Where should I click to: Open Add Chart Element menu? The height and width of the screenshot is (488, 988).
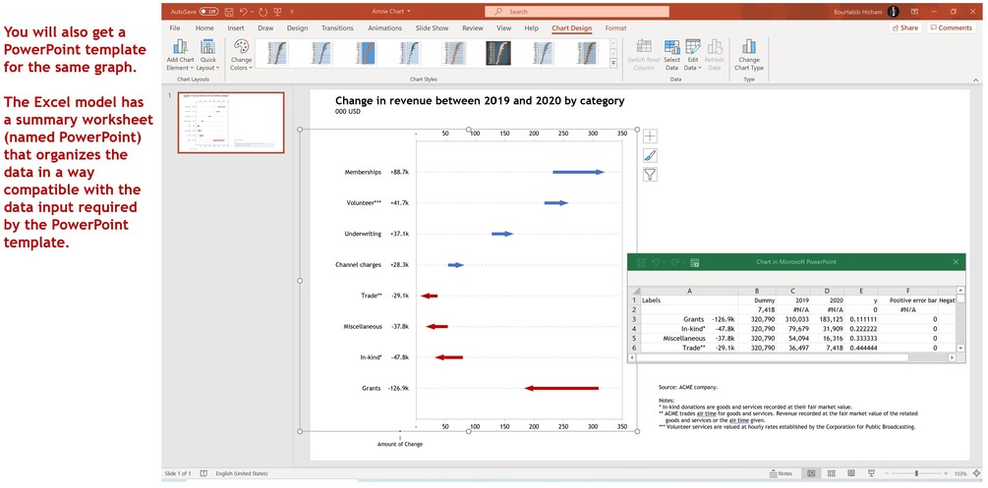pyautogui.click(x=180, y=55)
